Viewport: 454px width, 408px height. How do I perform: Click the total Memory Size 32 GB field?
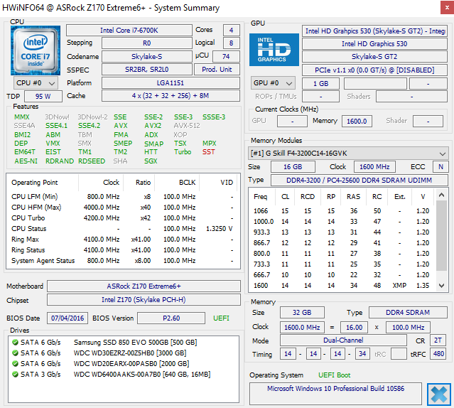(x=302, y=313)
